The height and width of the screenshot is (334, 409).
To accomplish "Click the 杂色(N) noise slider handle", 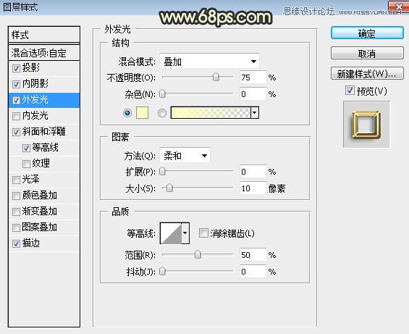I will pos(162,93).
